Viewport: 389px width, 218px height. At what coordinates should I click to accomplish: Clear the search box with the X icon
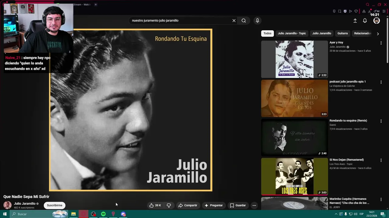[234, 21]
